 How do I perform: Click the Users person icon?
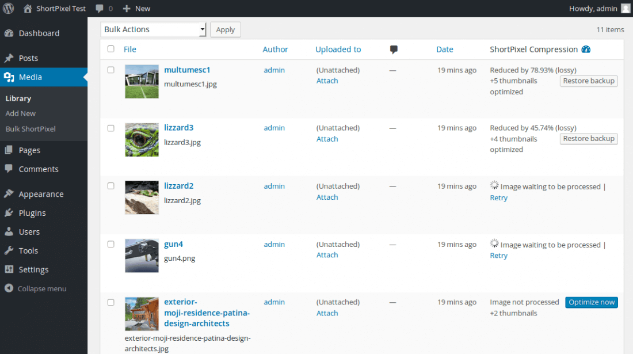[x=9, y=232]
